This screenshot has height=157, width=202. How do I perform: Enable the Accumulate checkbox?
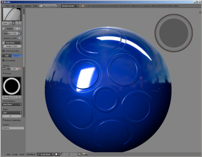pyautogui.click(x=4, y=60)
